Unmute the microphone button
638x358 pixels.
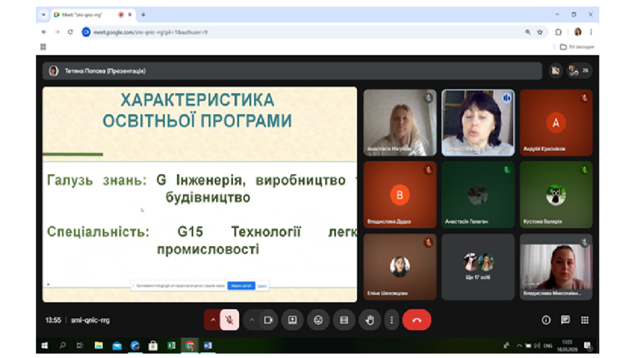pyautogui.click(x=229, y=320)
